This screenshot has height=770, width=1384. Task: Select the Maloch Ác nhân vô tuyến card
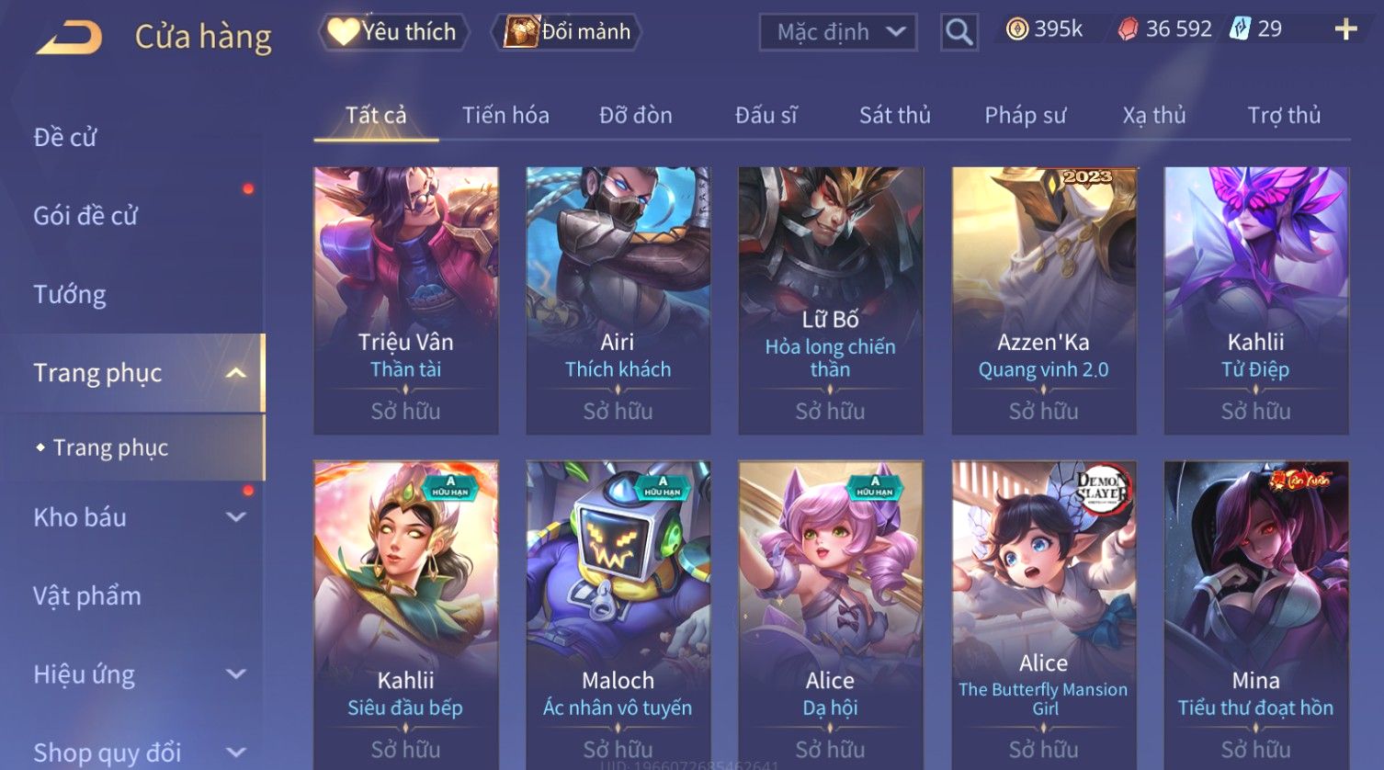pos(618,614)
